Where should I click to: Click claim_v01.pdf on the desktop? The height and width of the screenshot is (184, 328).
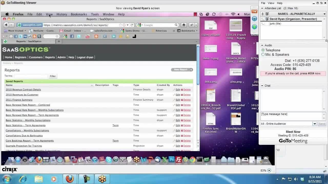[211, 29]
